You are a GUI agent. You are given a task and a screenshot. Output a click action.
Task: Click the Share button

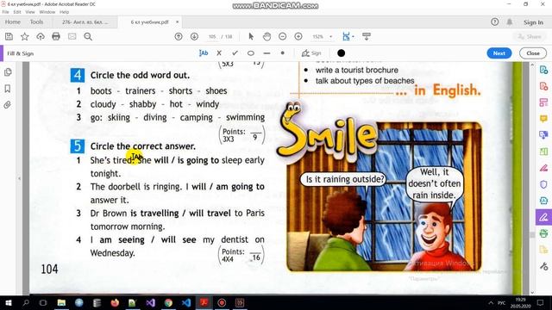[530, 36]
